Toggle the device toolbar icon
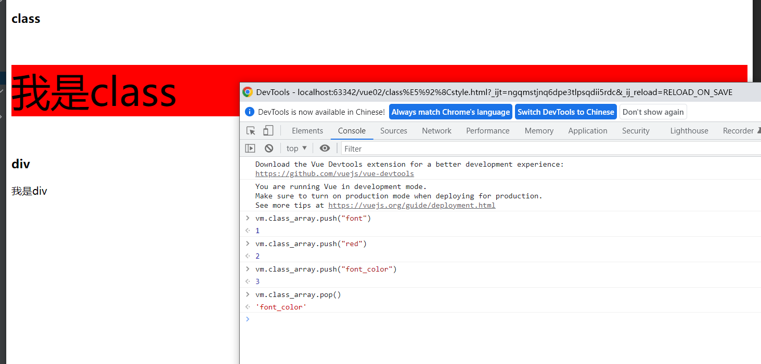 pyautogui.click(x=268, y=131)
